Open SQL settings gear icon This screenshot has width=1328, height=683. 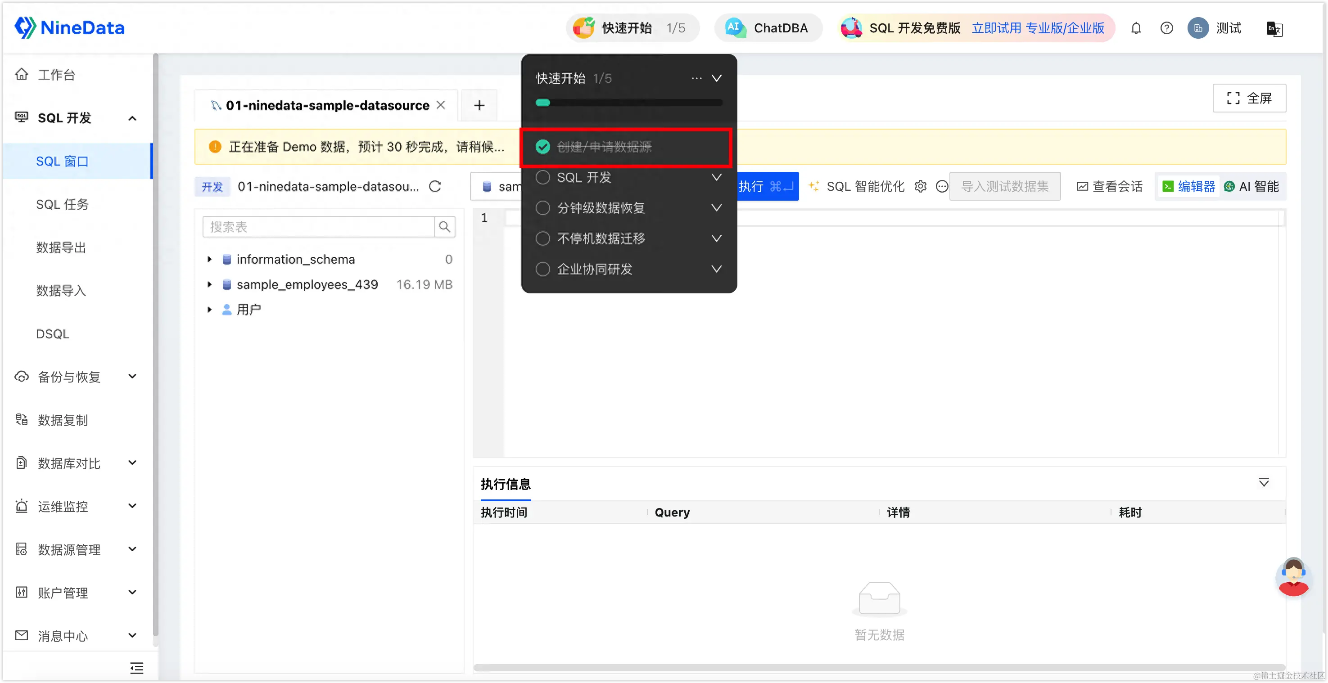pyautogui.click(x=920, y=186)
